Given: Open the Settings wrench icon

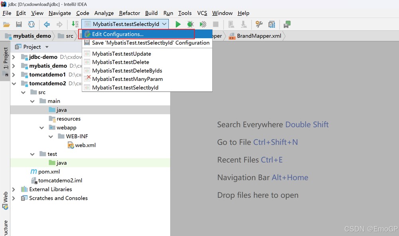Looking at the screenshot, I should pyautogui.click(x=259, y=24).
